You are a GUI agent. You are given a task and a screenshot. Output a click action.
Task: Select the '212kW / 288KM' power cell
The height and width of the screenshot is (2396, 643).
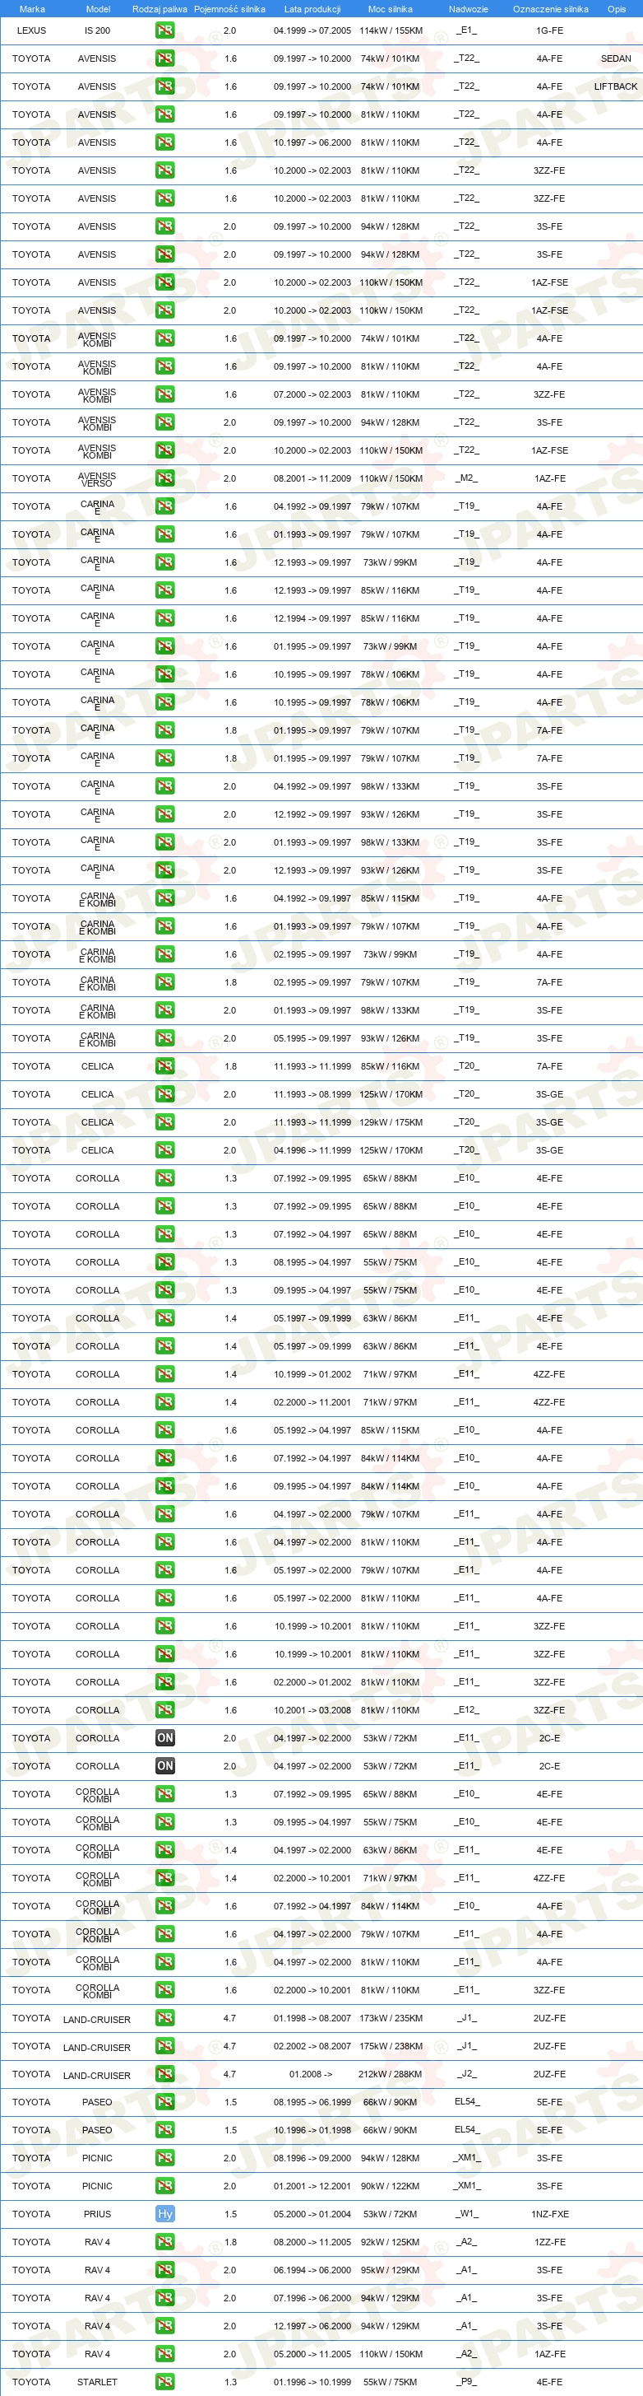(x=391, y=2075)
